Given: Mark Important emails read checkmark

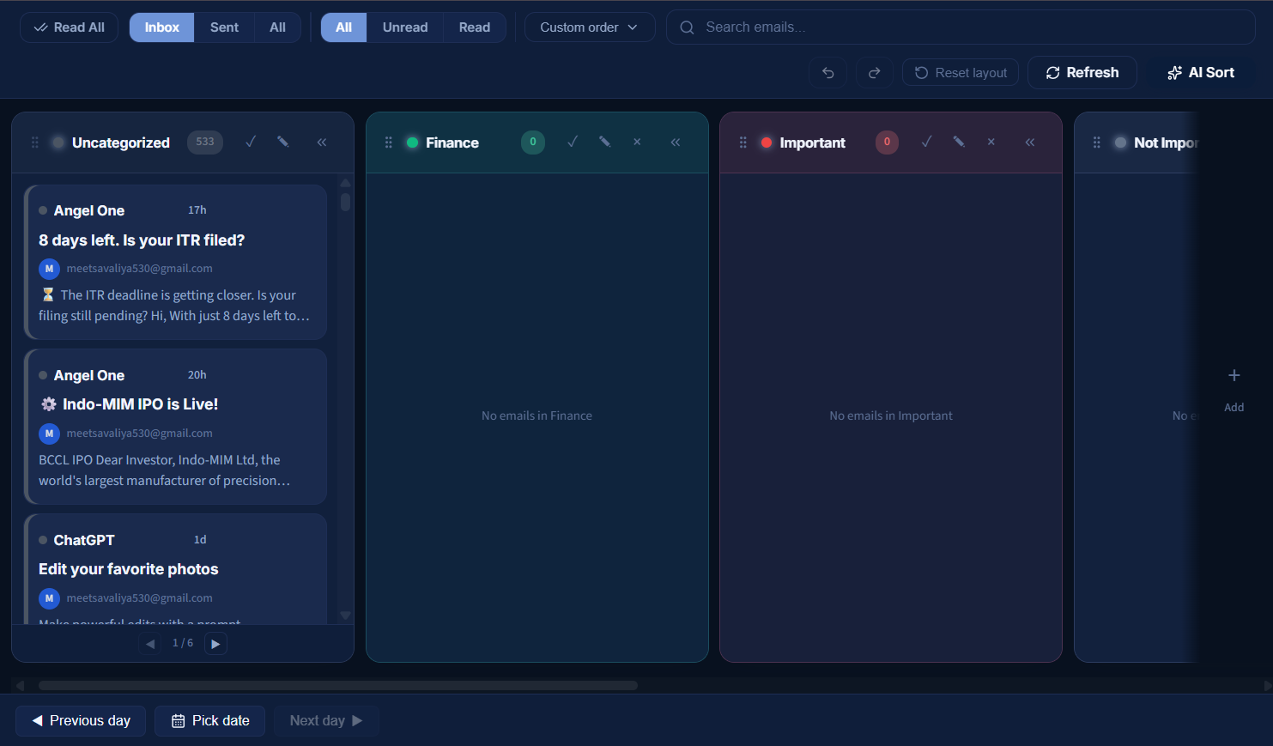Looking at the screenshot, I should point(926,143).
